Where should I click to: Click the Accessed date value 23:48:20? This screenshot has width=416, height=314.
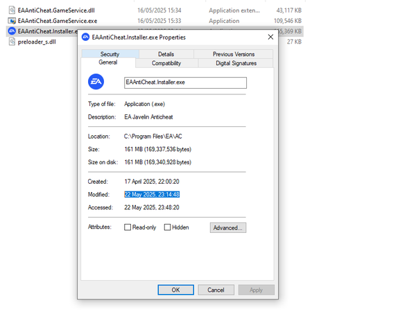[x=152, y=207]
